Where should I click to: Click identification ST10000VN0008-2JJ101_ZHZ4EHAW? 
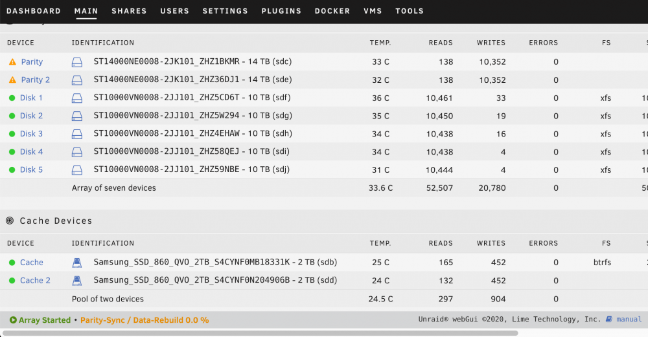[x=167, y=133]
